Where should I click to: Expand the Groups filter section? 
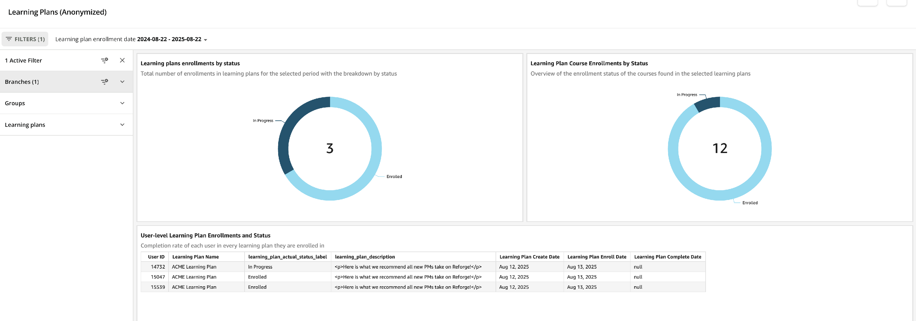[67, 103]
